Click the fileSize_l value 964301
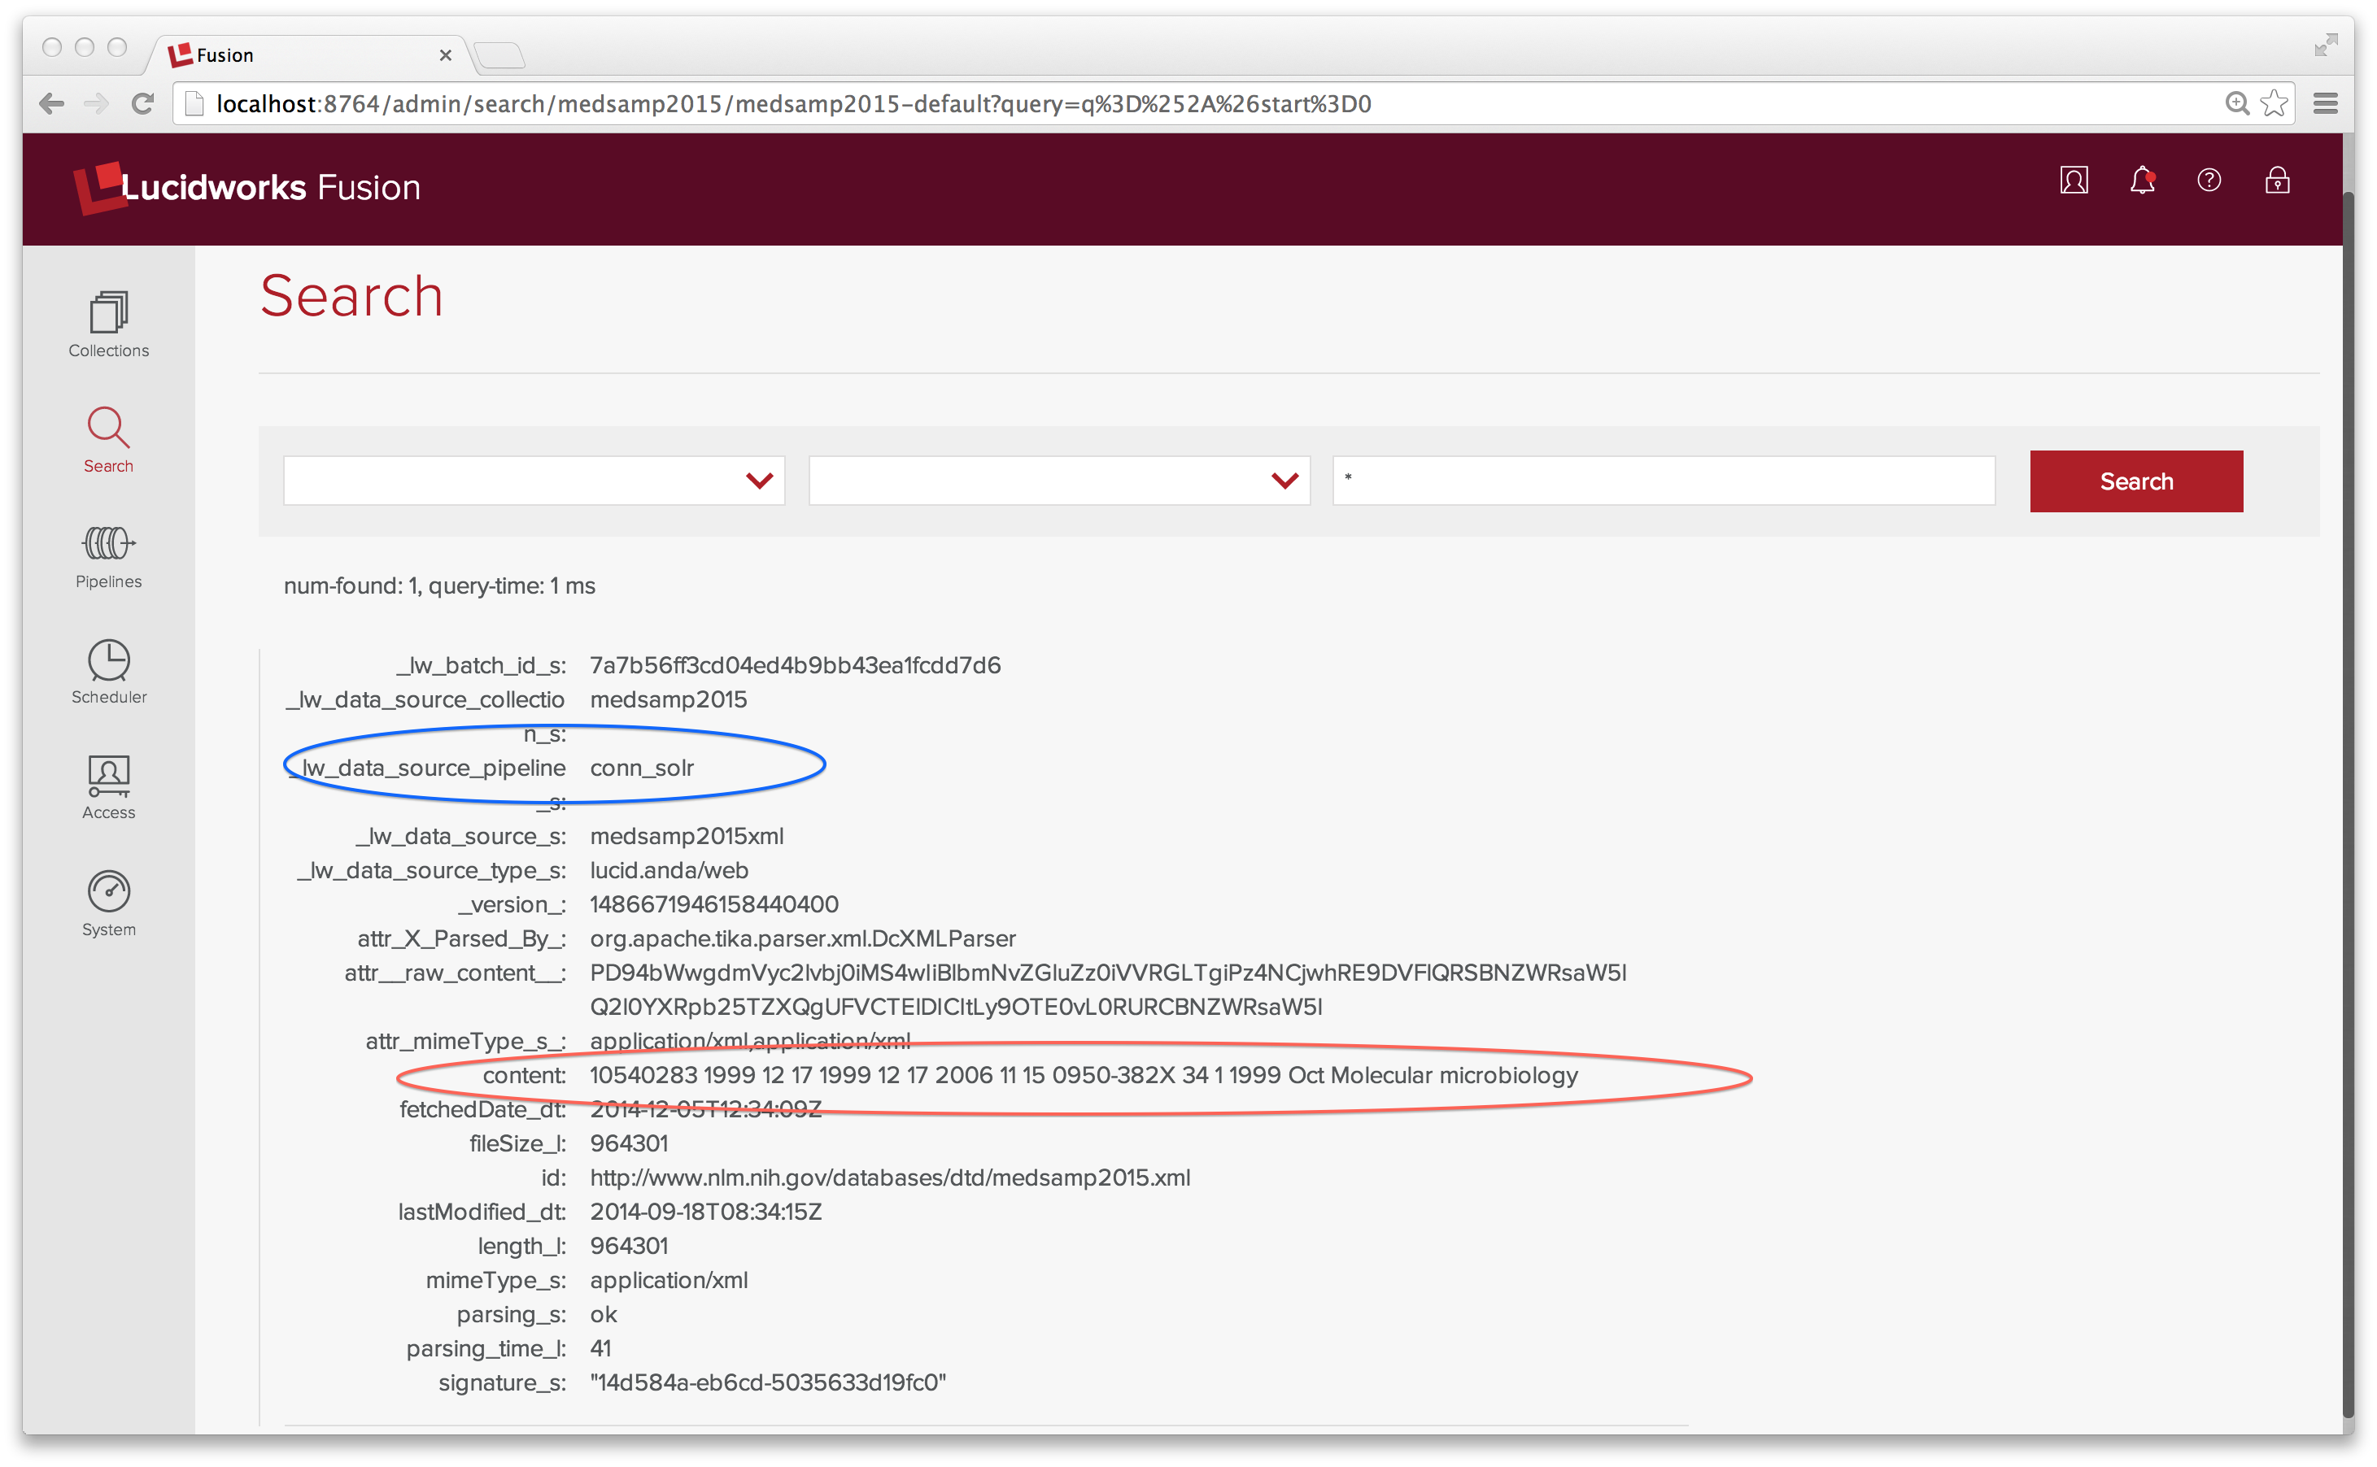The height and width of the screenshot is (1467, 2377). pos(629,1144)
